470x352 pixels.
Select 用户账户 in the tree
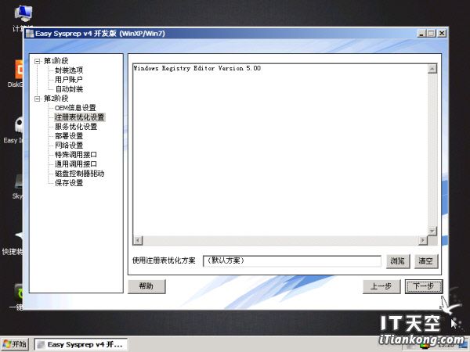point(69,80)
